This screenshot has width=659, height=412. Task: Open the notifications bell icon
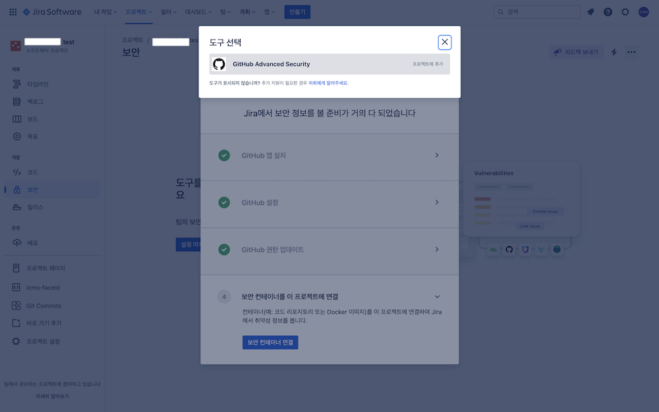(x=590, y=12)
